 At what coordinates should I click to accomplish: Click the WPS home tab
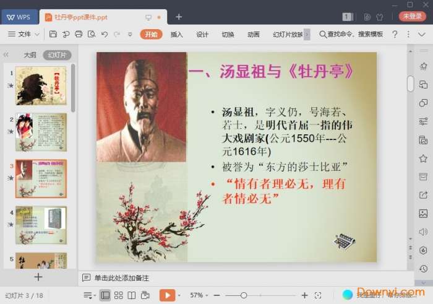click(x=19, y=17)
